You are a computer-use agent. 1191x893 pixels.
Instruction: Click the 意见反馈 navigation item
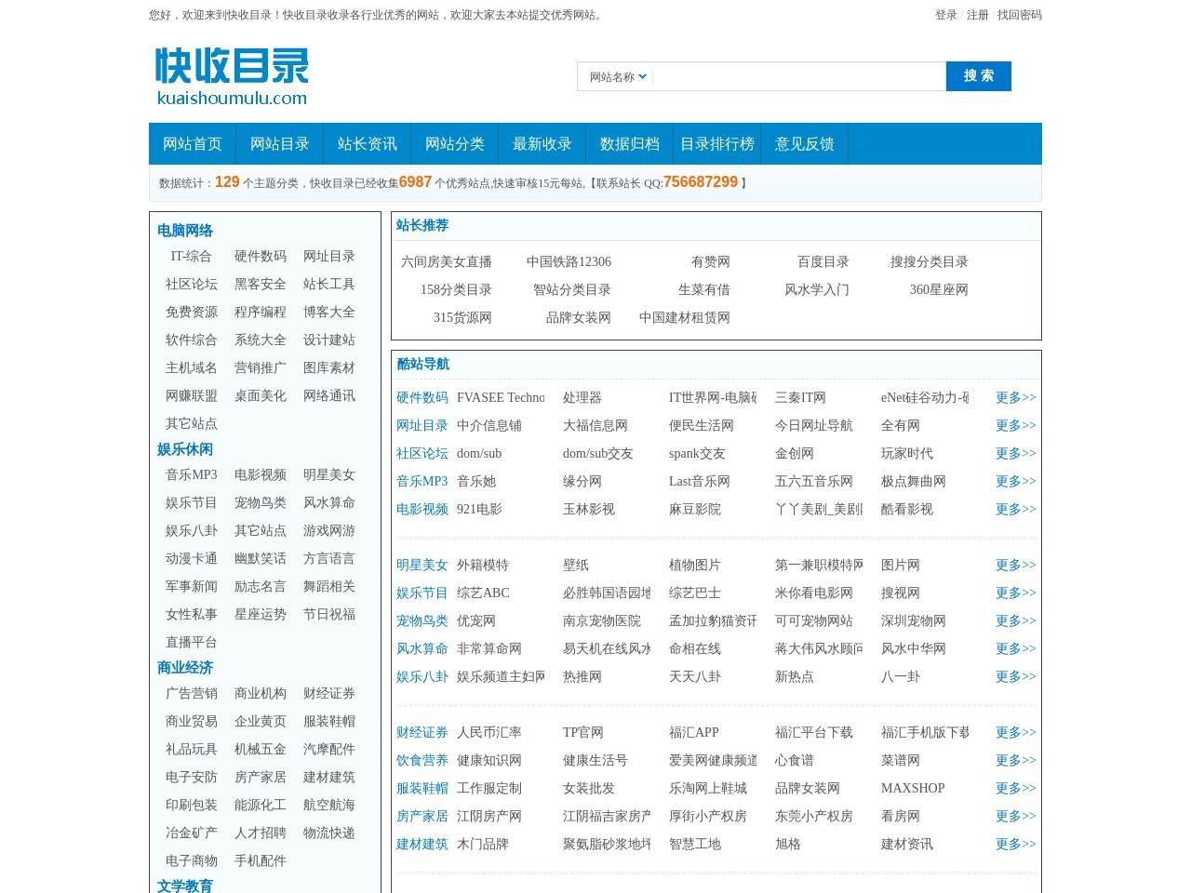pyautogui.click(x=804, y=144)
